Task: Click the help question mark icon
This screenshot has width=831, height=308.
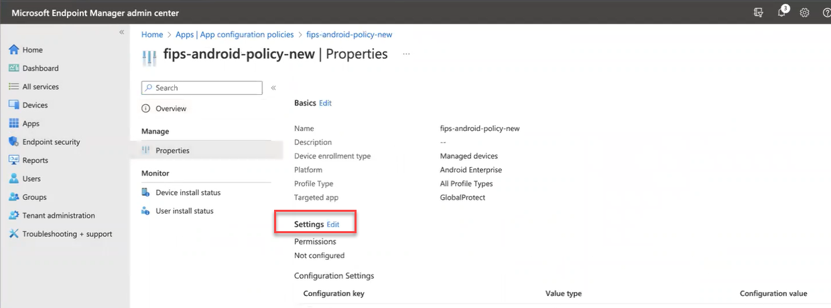Action: click(826, 13)
